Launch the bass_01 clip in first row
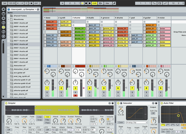Screen dimensions: 186x134 click(45, 22)
